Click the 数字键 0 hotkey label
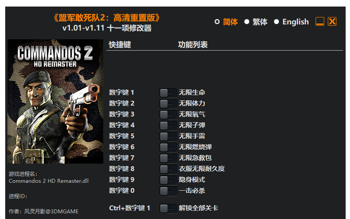The width and height of the screenshot is (350, 219). click(121, 191)
